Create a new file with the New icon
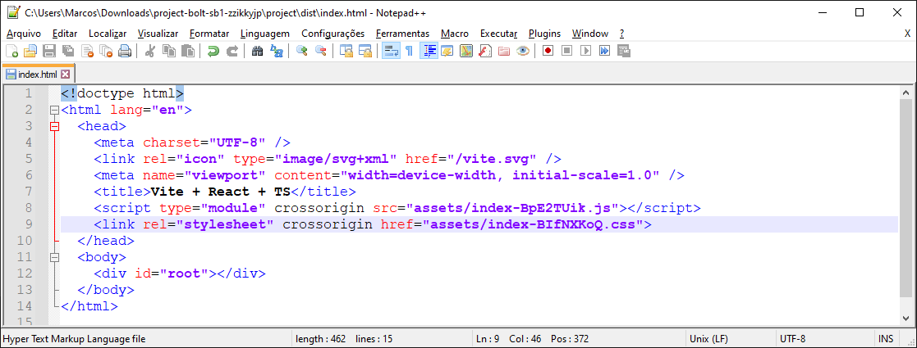This screenshot has width=917, height=348. [x=11, y=52]
